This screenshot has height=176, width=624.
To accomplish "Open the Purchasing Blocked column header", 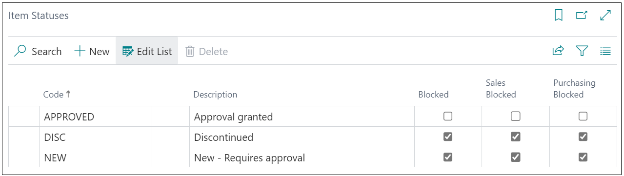I will (574, 89).
